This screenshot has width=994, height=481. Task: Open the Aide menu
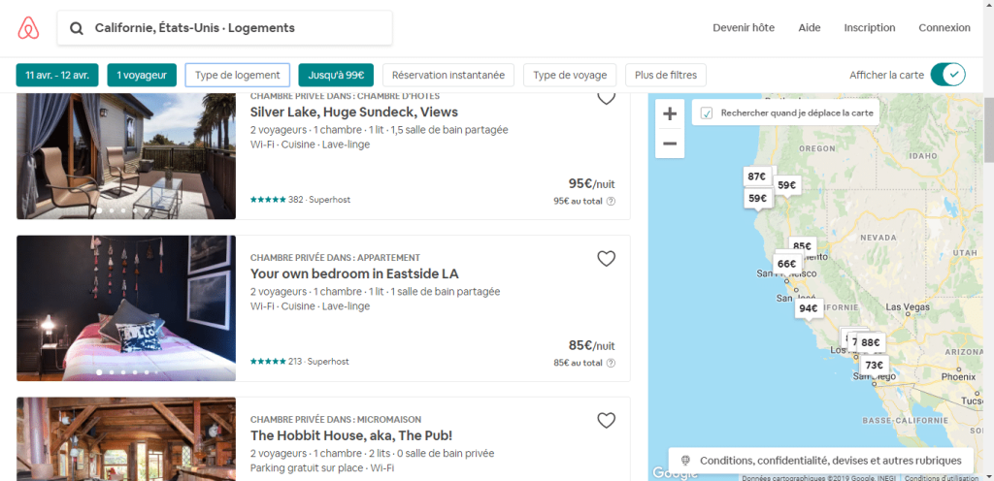[810, 28]
